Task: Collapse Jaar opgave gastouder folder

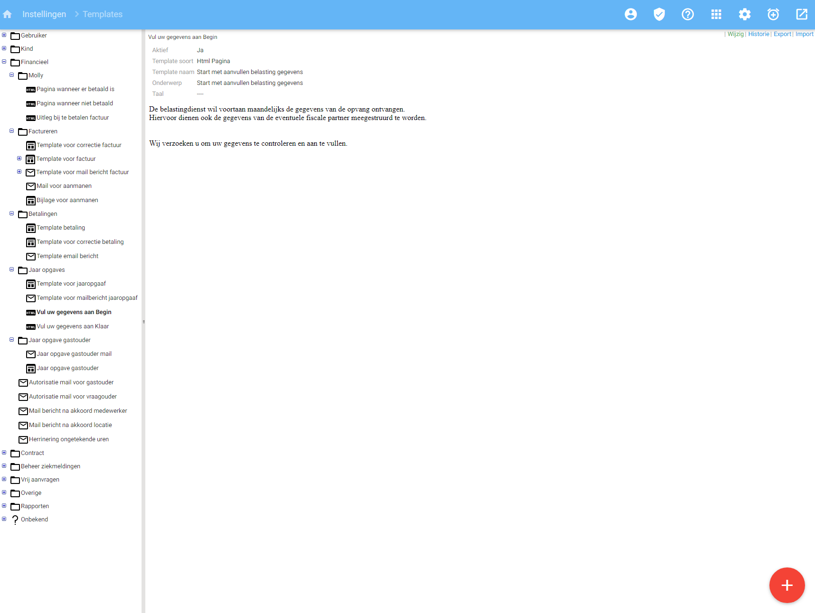Action: coord(12,340)
